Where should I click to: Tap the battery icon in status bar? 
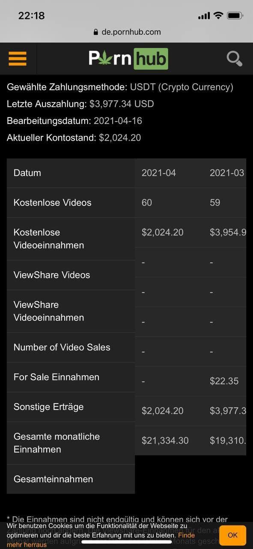235,16
